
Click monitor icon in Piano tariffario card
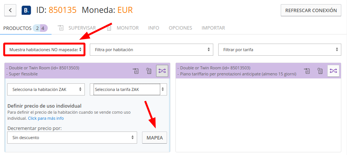pyautogui.click(x=320, y=71)
